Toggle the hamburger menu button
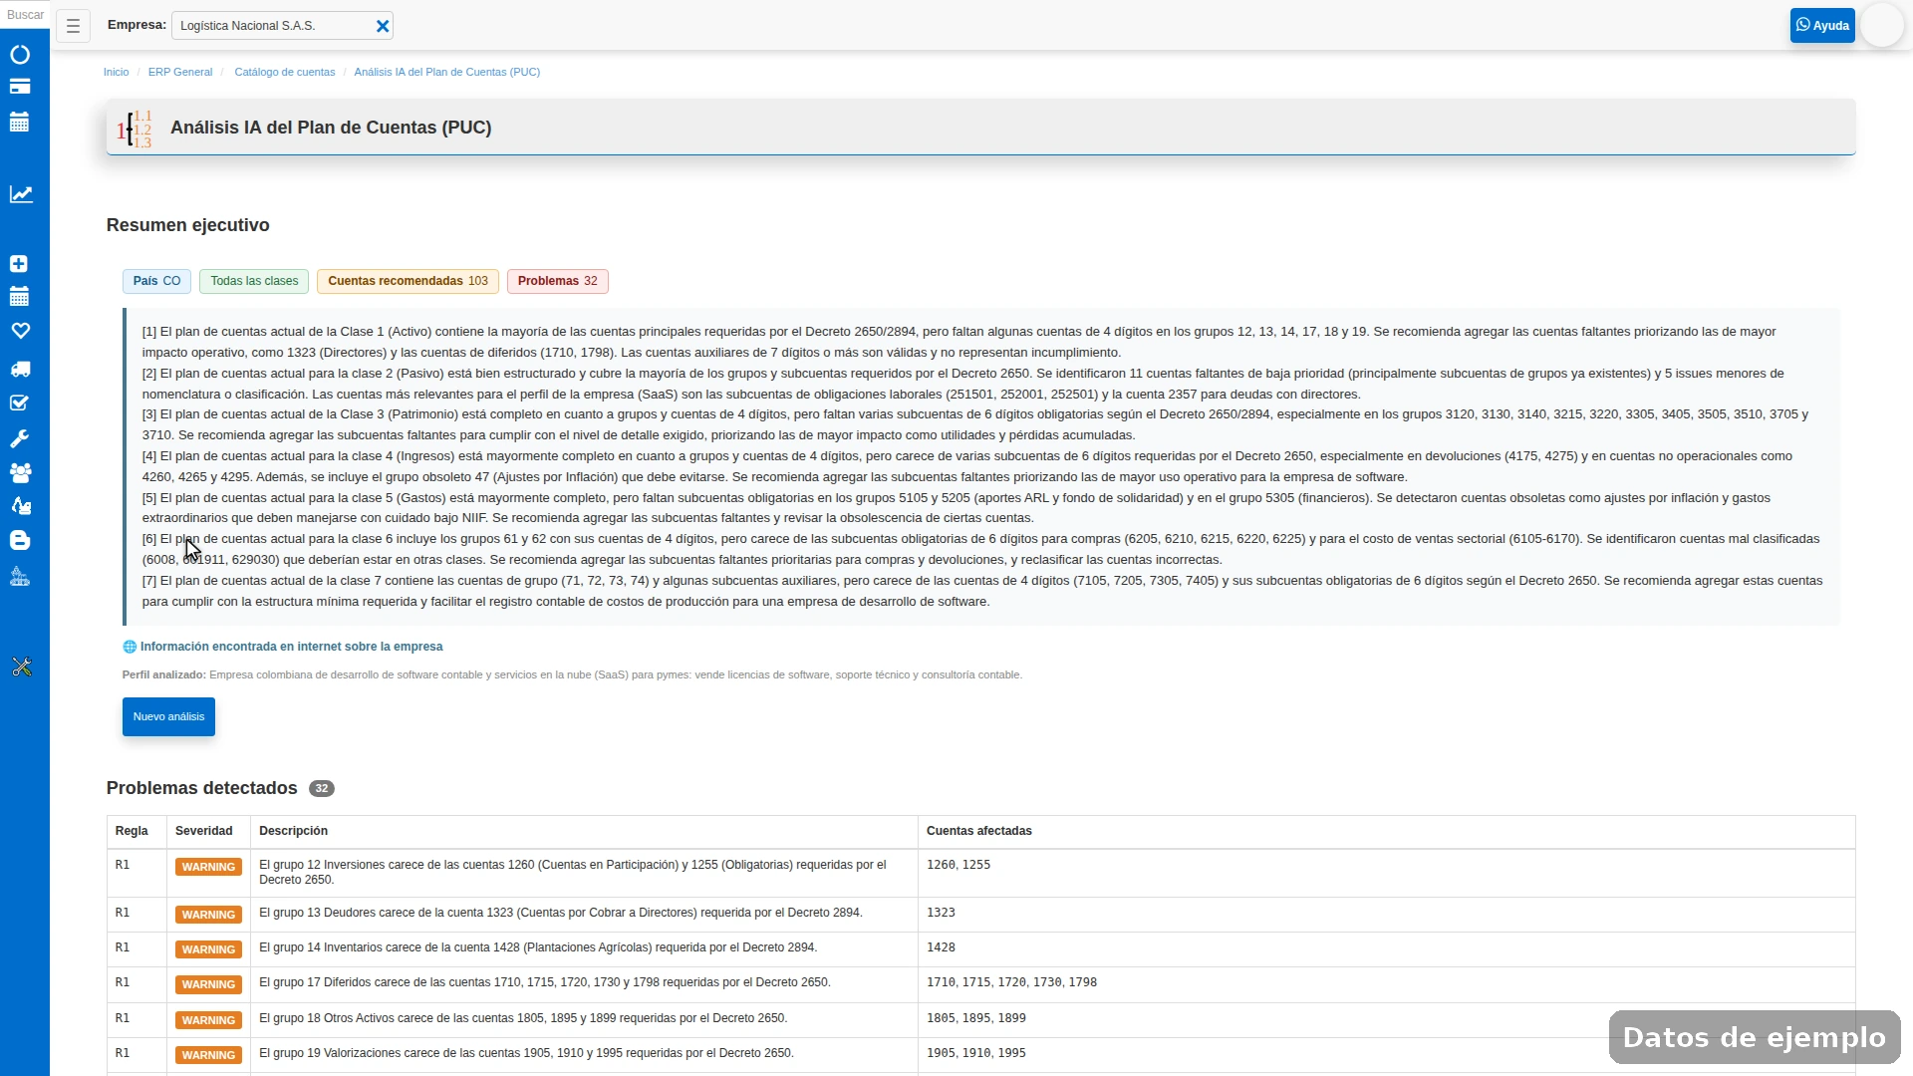 tap(73, 26)
